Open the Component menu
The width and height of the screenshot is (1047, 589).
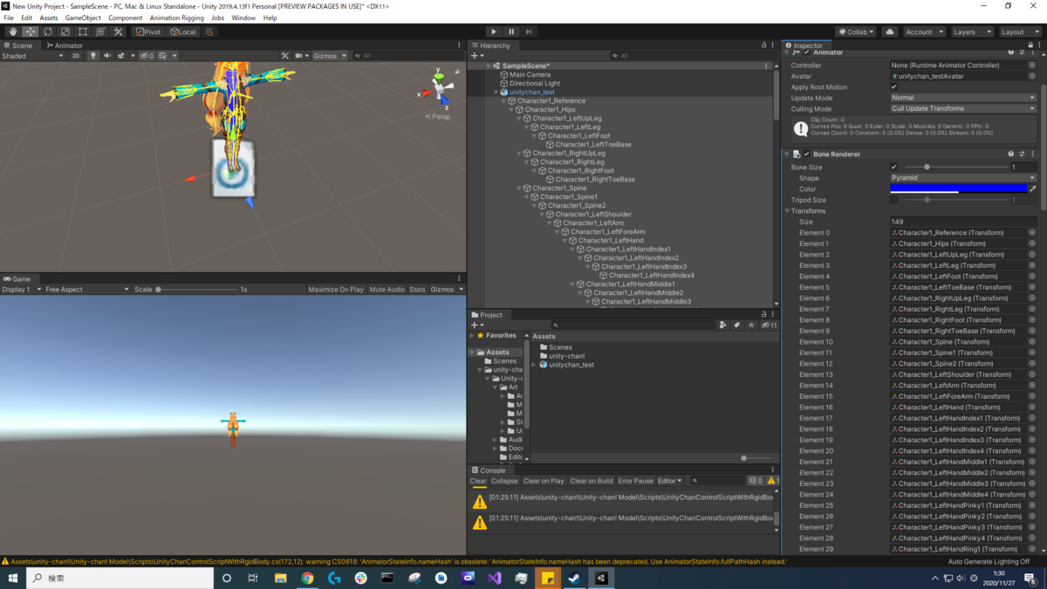tap(126, 17)
